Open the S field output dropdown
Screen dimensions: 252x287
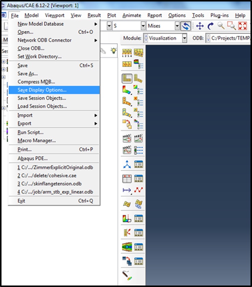[x=143, y=26]
